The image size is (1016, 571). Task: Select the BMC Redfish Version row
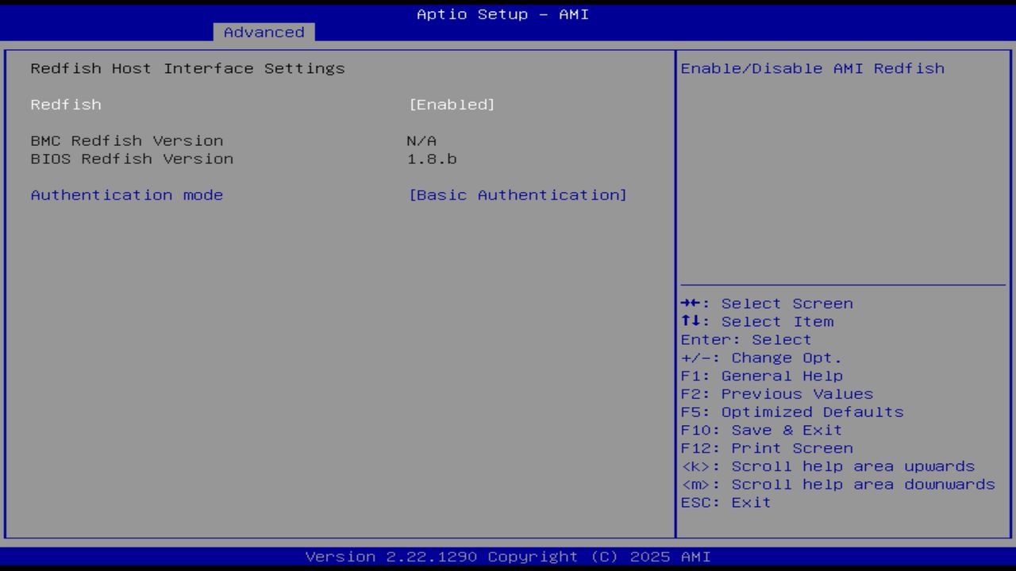[x=126, y=140]
